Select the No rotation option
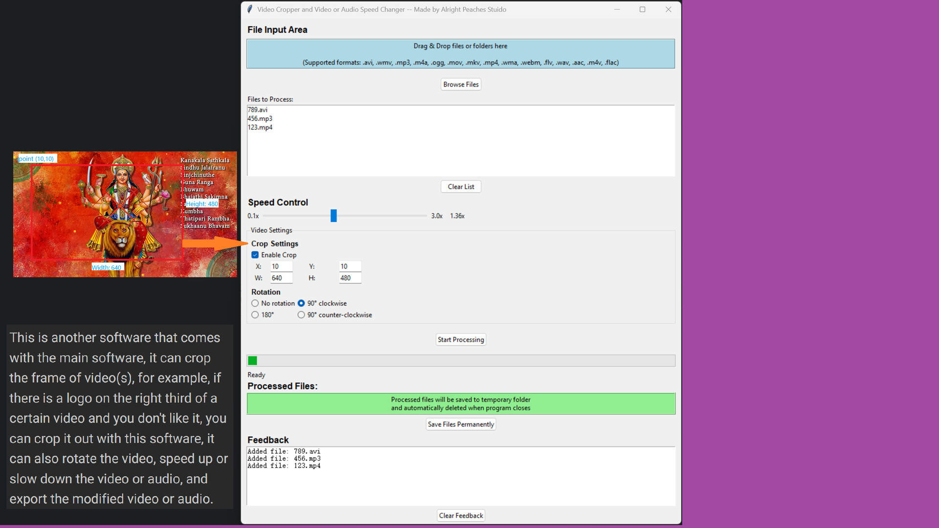Image resolution: width=939 pixels, height=528 pixels. 255,303
